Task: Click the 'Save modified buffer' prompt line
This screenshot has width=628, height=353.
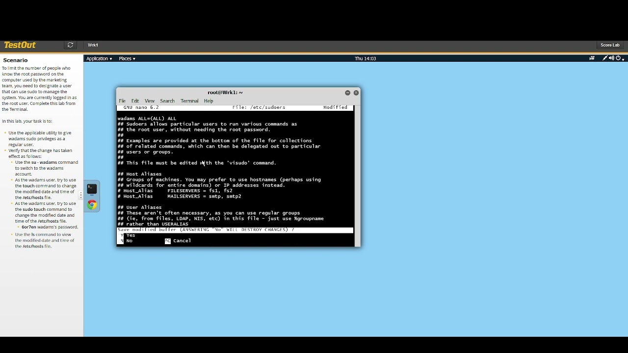Action: [x=235, y=230]
